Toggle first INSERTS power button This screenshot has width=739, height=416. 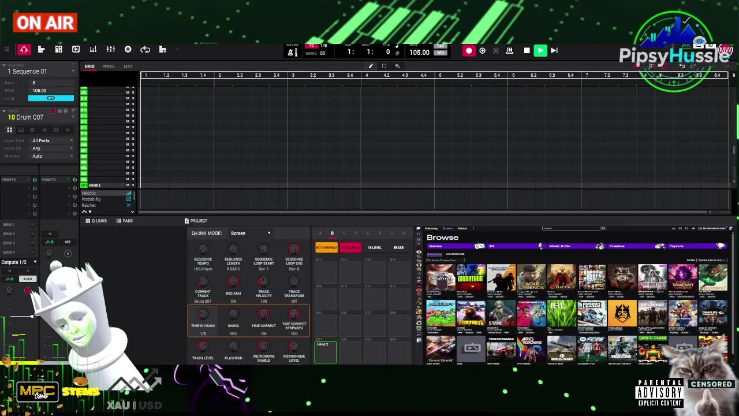click(35, 180)
